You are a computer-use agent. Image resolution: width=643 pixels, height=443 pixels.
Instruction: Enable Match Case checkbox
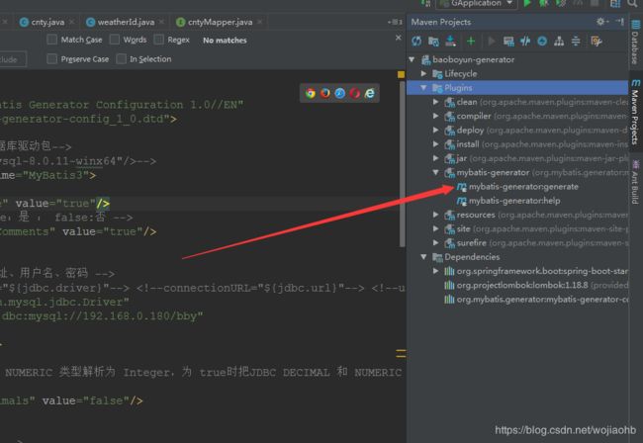[x=52, y=40]
